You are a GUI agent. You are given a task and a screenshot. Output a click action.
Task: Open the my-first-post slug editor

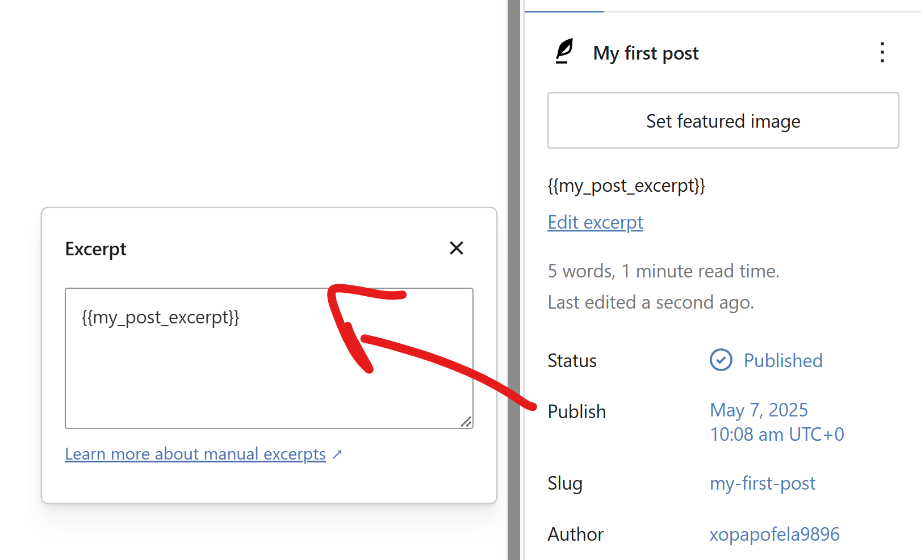[x=762, y=483]
